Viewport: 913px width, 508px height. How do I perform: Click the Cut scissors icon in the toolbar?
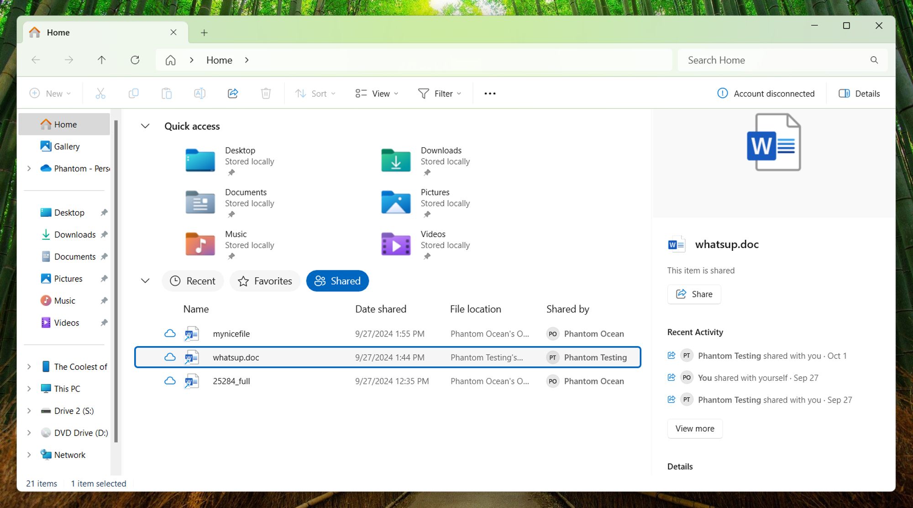[x=100, y=93]
